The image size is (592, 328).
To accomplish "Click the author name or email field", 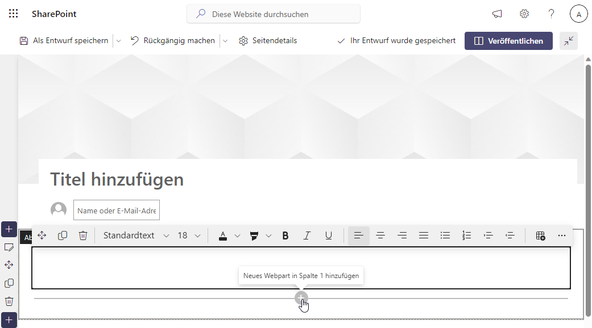I will pos(117,210).
